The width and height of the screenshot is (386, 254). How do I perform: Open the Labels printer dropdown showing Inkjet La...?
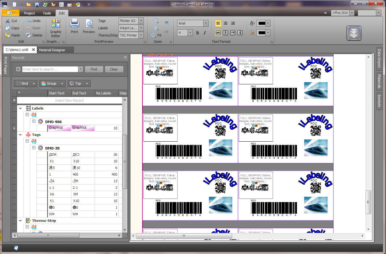pyautogui.click(x=141, y=28)
